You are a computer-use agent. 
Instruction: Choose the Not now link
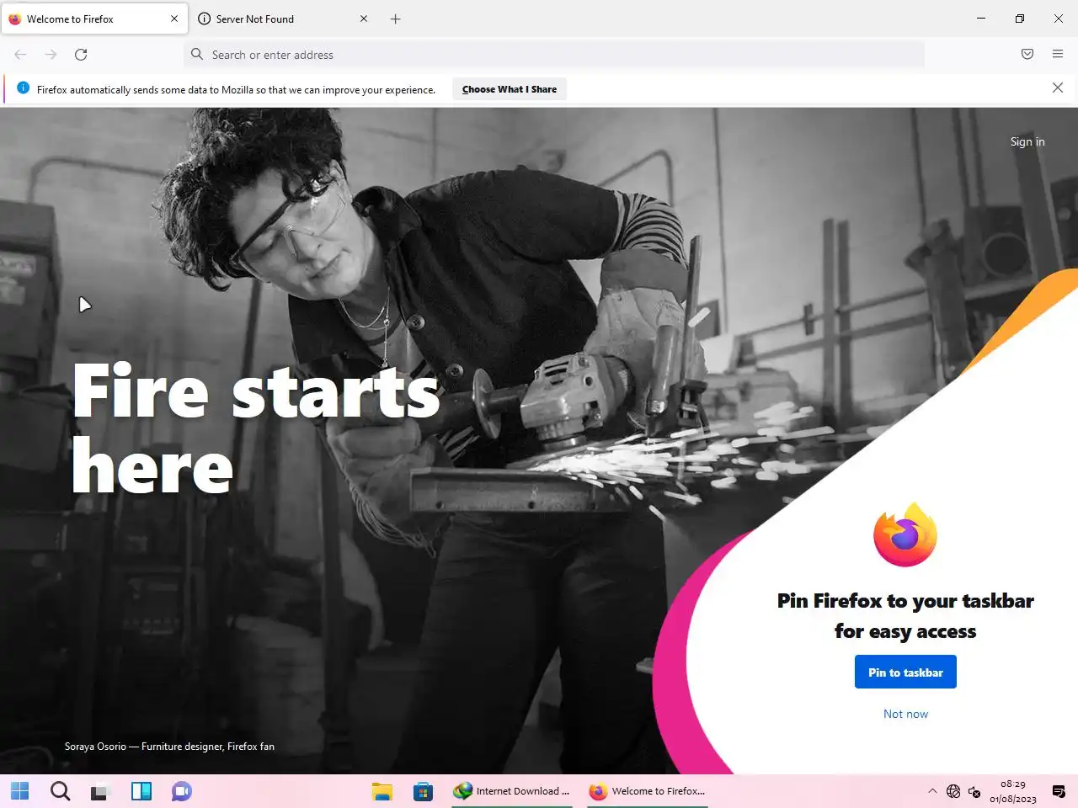pos(905,714)
